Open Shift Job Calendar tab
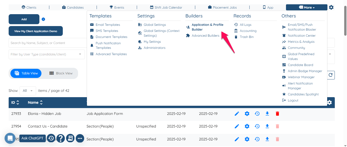 pyautogui.click(x=166, y=7)
